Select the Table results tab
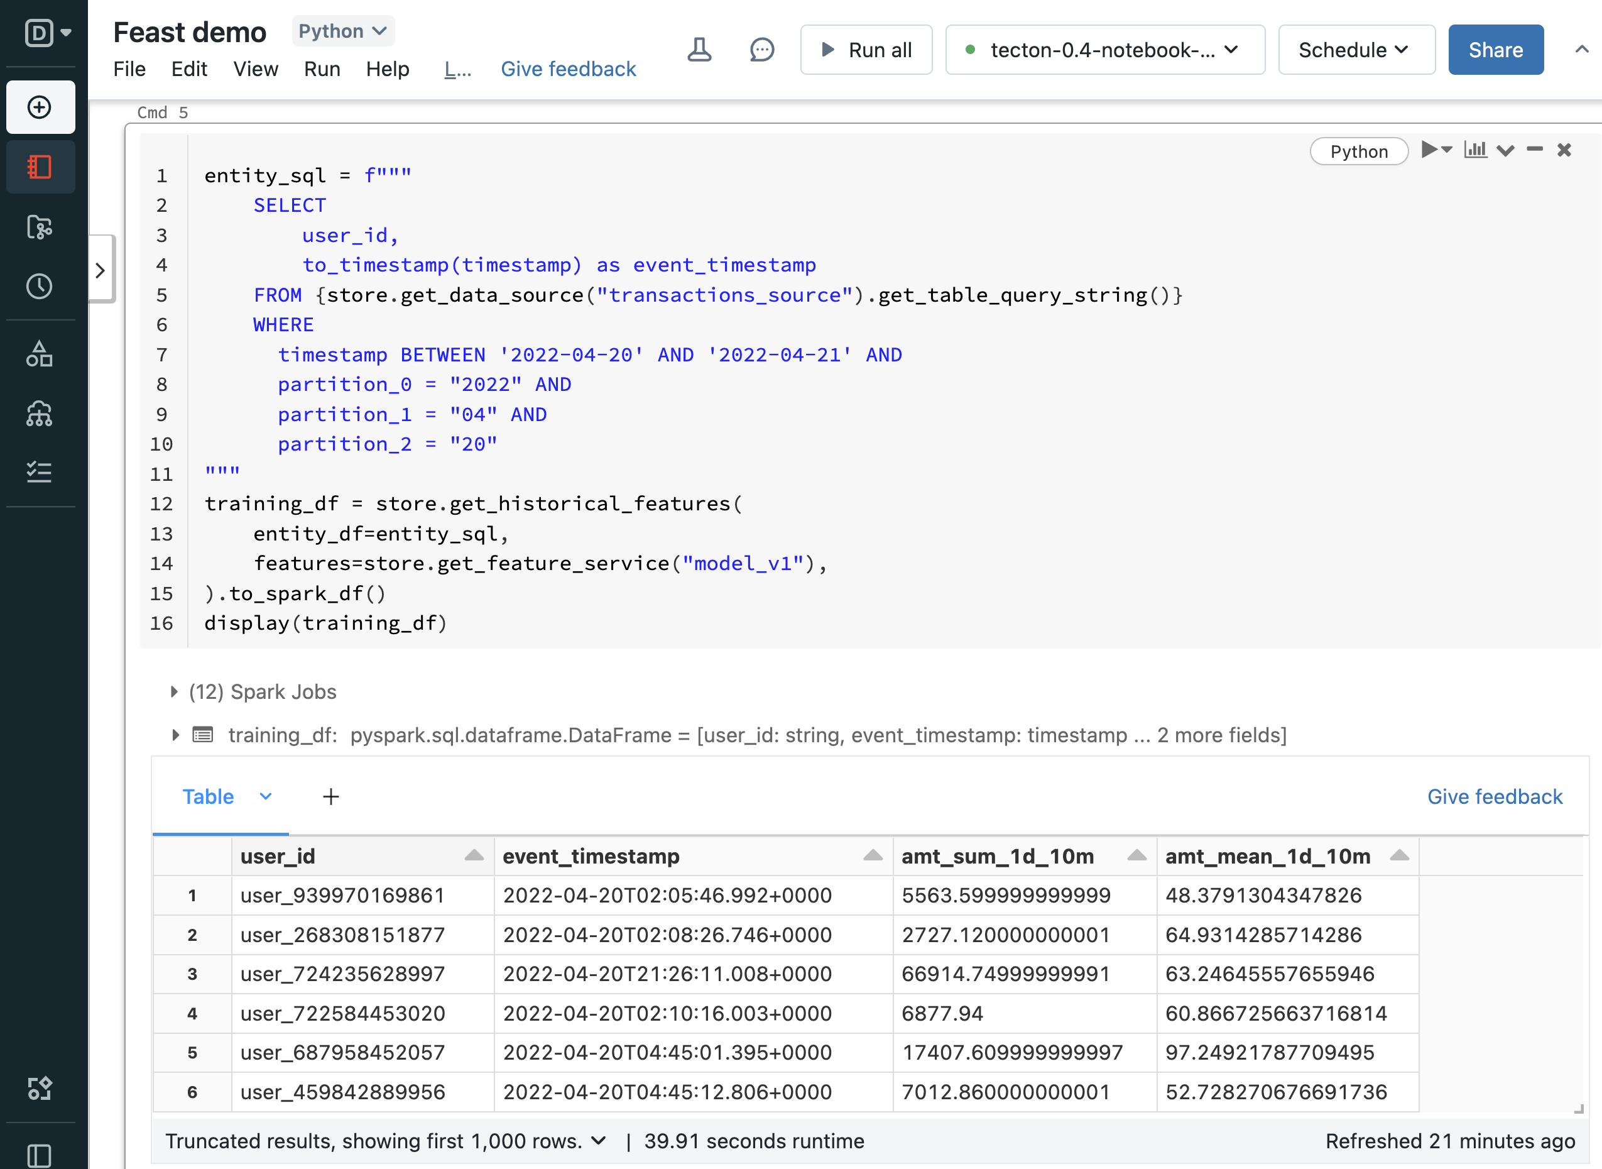 coord(208,797)
